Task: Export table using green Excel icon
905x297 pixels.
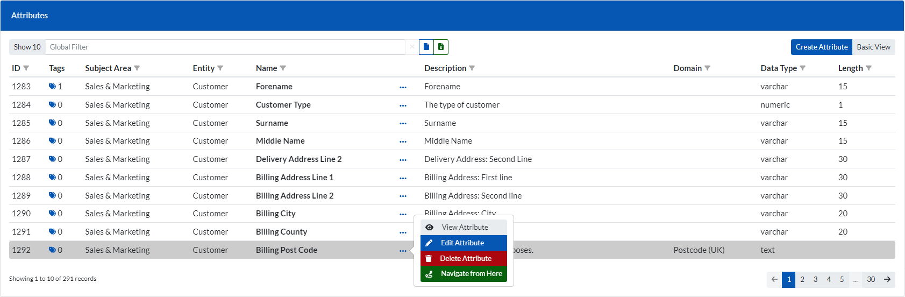Action: [x=441, y=47]
